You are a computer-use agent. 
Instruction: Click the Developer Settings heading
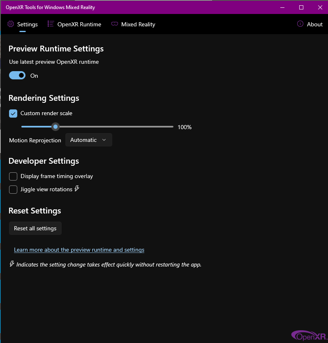(44, 161)
